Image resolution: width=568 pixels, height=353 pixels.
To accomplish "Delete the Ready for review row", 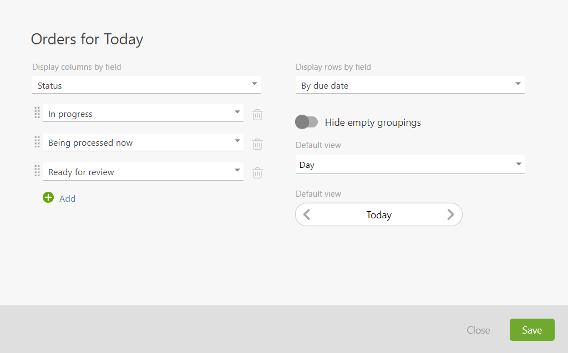I will point(257,173).
